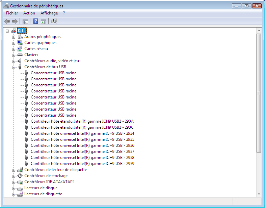Image resolution: width=265 pixels, height=208 pixels.
Task: Click the Cartes graphiques category icon
Action: tap(20, 43)
